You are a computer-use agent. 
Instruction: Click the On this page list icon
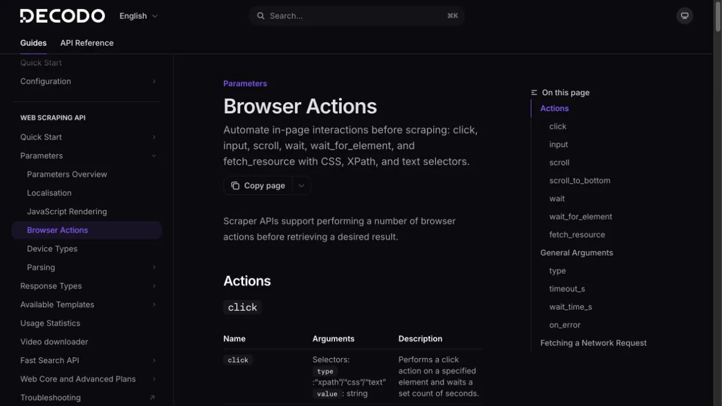pyautogui.click(x=534, y=92)
